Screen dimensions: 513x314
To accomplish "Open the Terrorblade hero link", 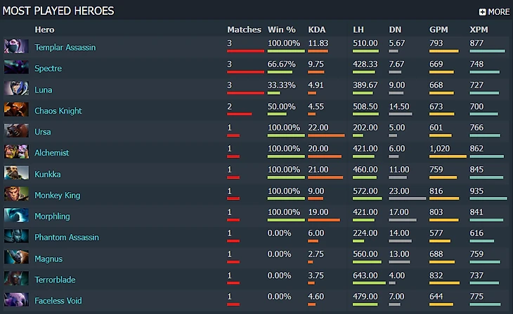I will [55, 280].
